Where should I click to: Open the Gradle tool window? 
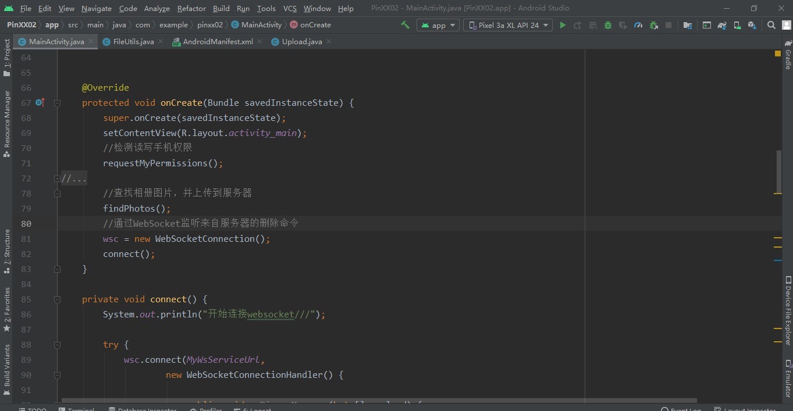click(788, 55)
